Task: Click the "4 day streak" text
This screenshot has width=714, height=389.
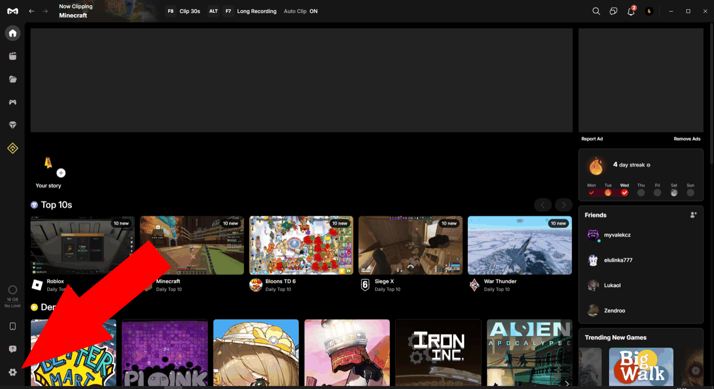Action: click(629, 165)
